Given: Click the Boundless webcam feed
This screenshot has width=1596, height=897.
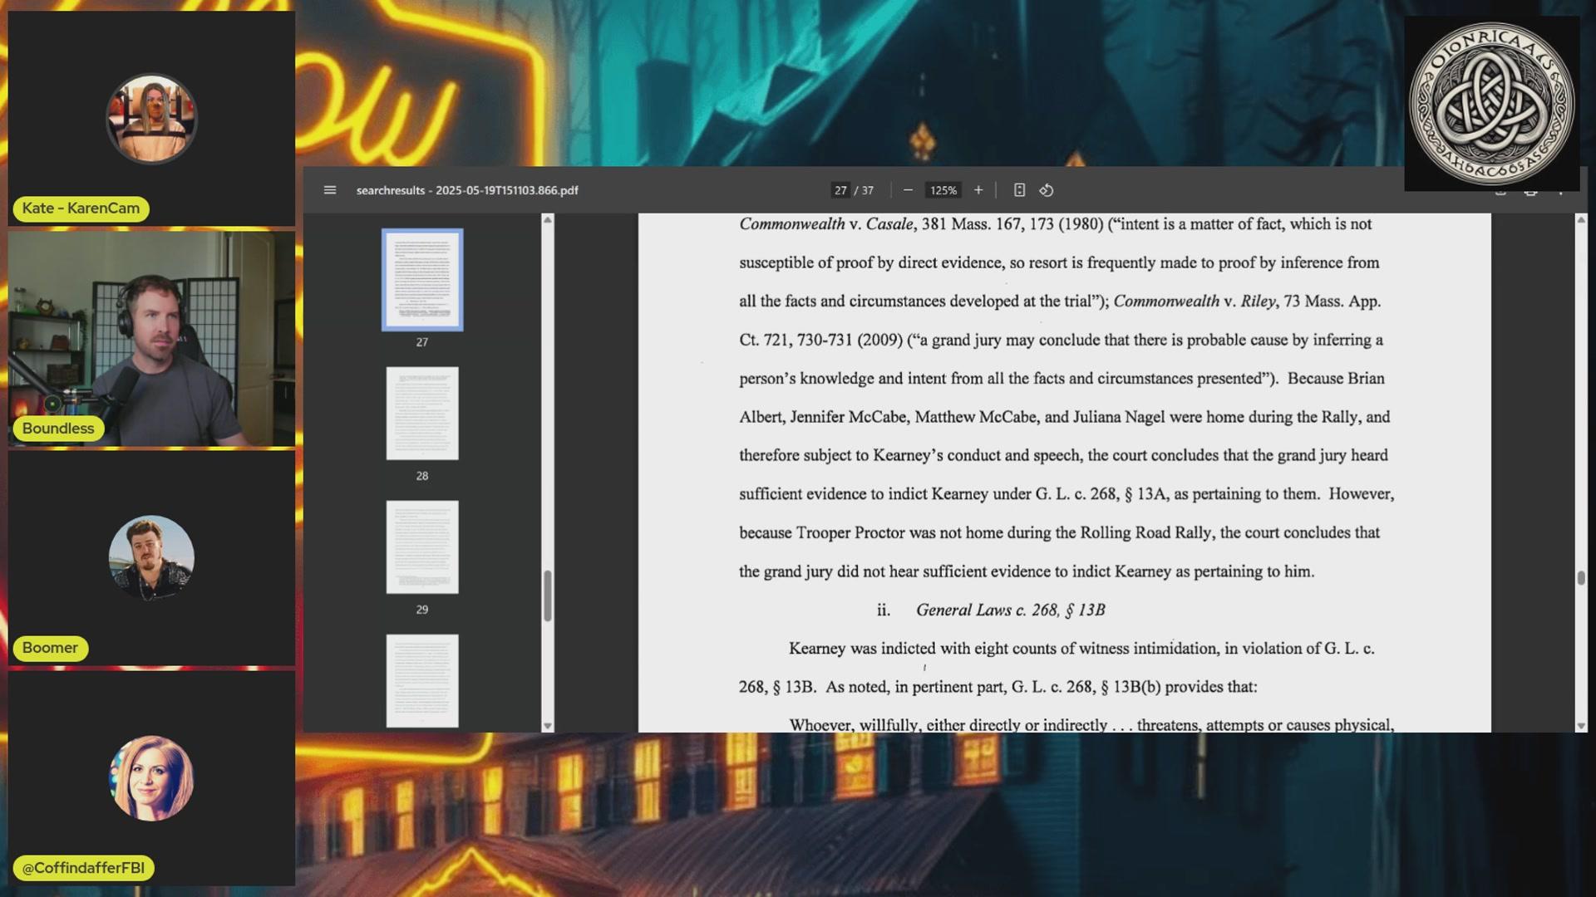Looking at the screenshot, I should tap(151, 341).
